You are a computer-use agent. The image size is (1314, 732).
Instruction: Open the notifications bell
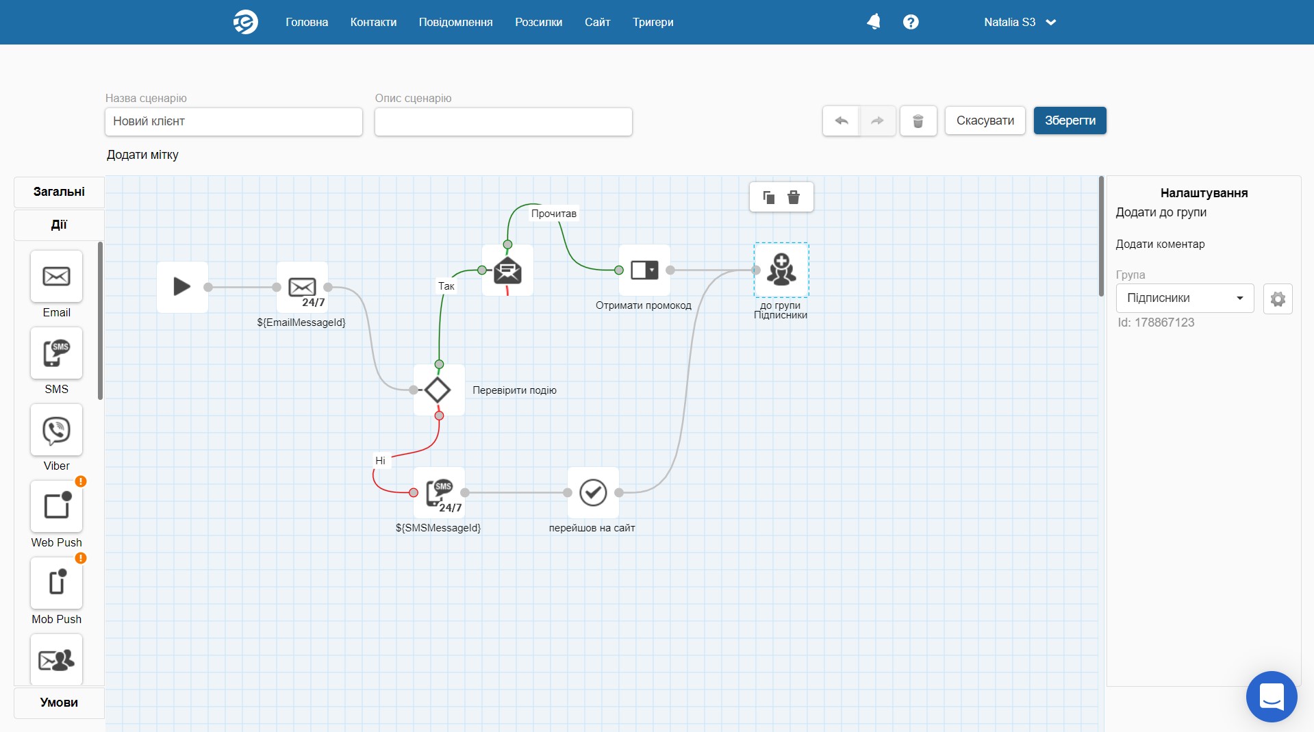tap(873, 22)
